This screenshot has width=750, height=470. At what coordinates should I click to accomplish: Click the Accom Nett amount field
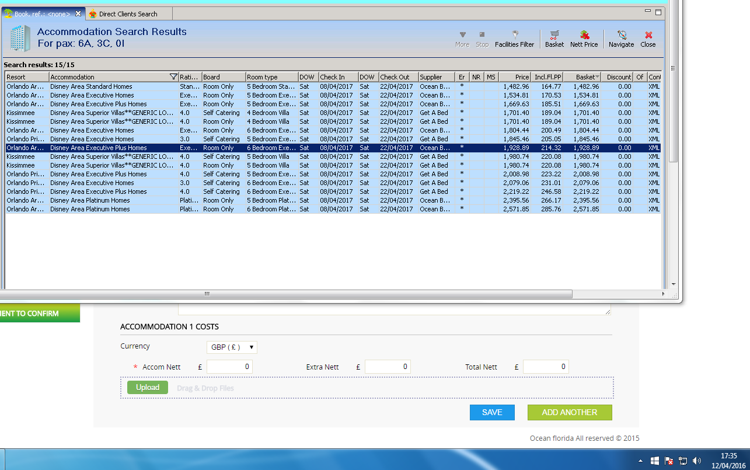229,367
